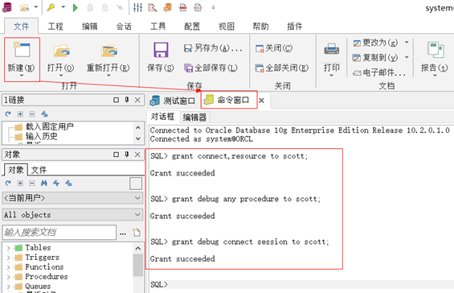Float the 对象 panel window

[116, 155]
